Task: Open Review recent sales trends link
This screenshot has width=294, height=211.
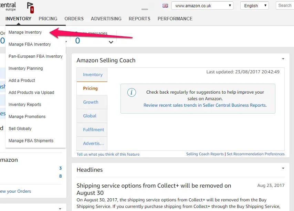Action: pos(205,105)
